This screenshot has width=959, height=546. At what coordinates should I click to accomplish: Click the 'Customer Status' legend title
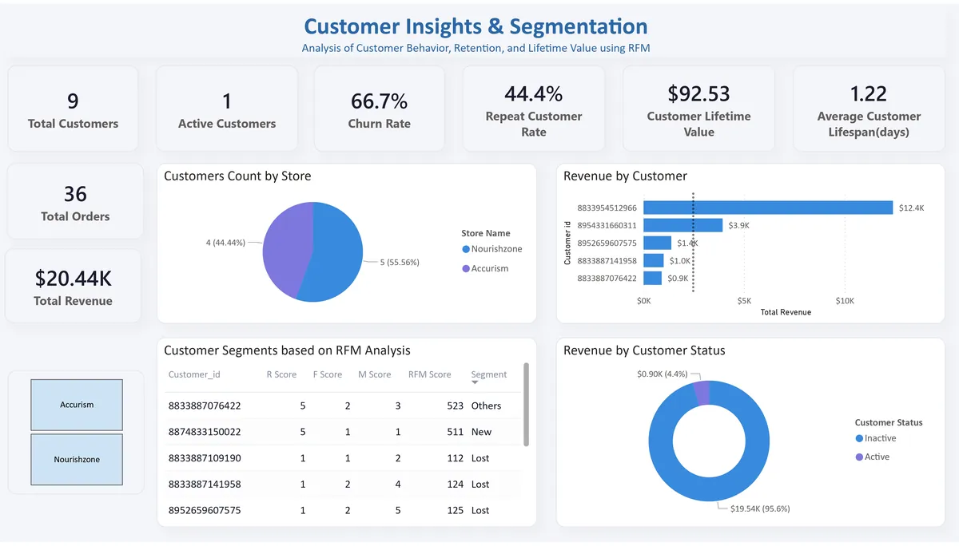click(889, 422)
